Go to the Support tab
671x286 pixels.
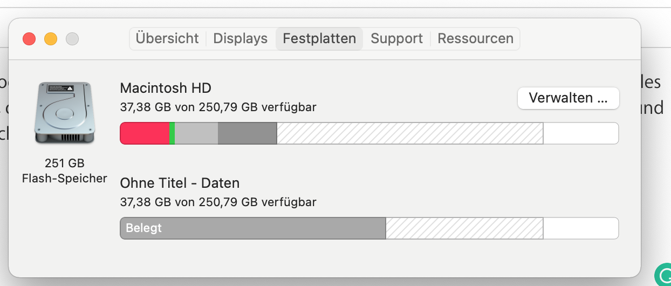tap(396, 39)
